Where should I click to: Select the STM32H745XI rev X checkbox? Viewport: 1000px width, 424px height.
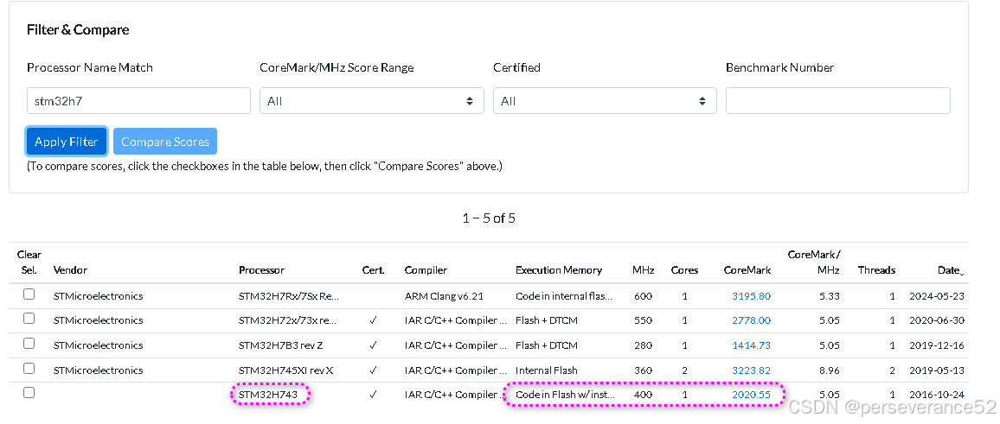29,369
